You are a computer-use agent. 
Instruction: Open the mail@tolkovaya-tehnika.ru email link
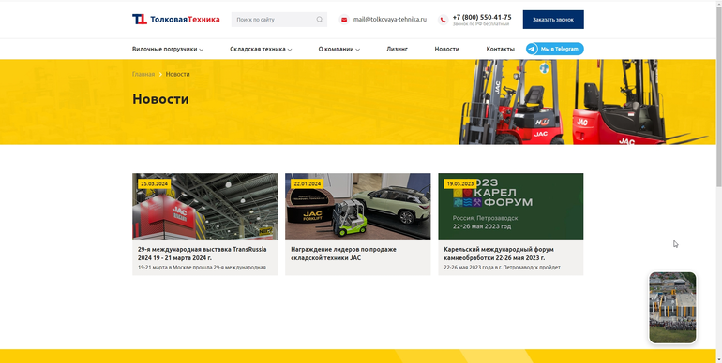tap(389, 20)
